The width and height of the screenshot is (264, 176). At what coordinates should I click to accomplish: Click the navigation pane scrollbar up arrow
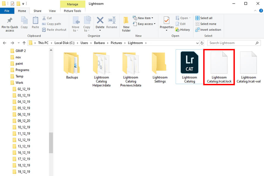51,50
